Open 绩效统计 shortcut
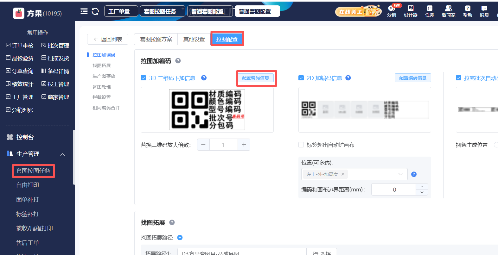 click(x=20, y=84)
